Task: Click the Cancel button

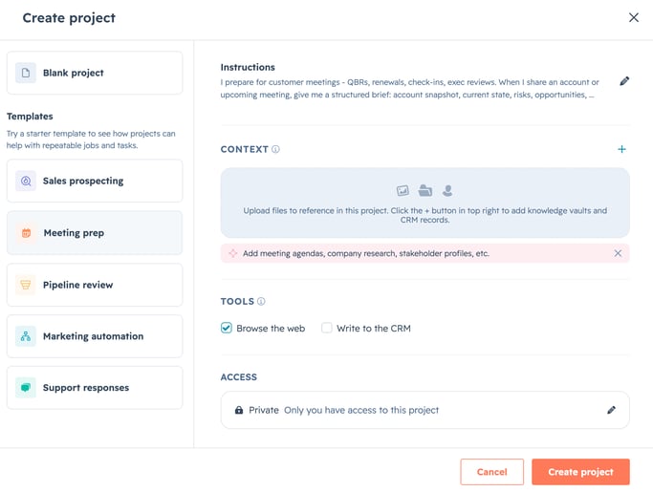Action: pos(491,472)
